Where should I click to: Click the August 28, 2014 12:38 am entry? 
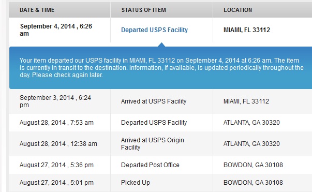coord(58,144)
